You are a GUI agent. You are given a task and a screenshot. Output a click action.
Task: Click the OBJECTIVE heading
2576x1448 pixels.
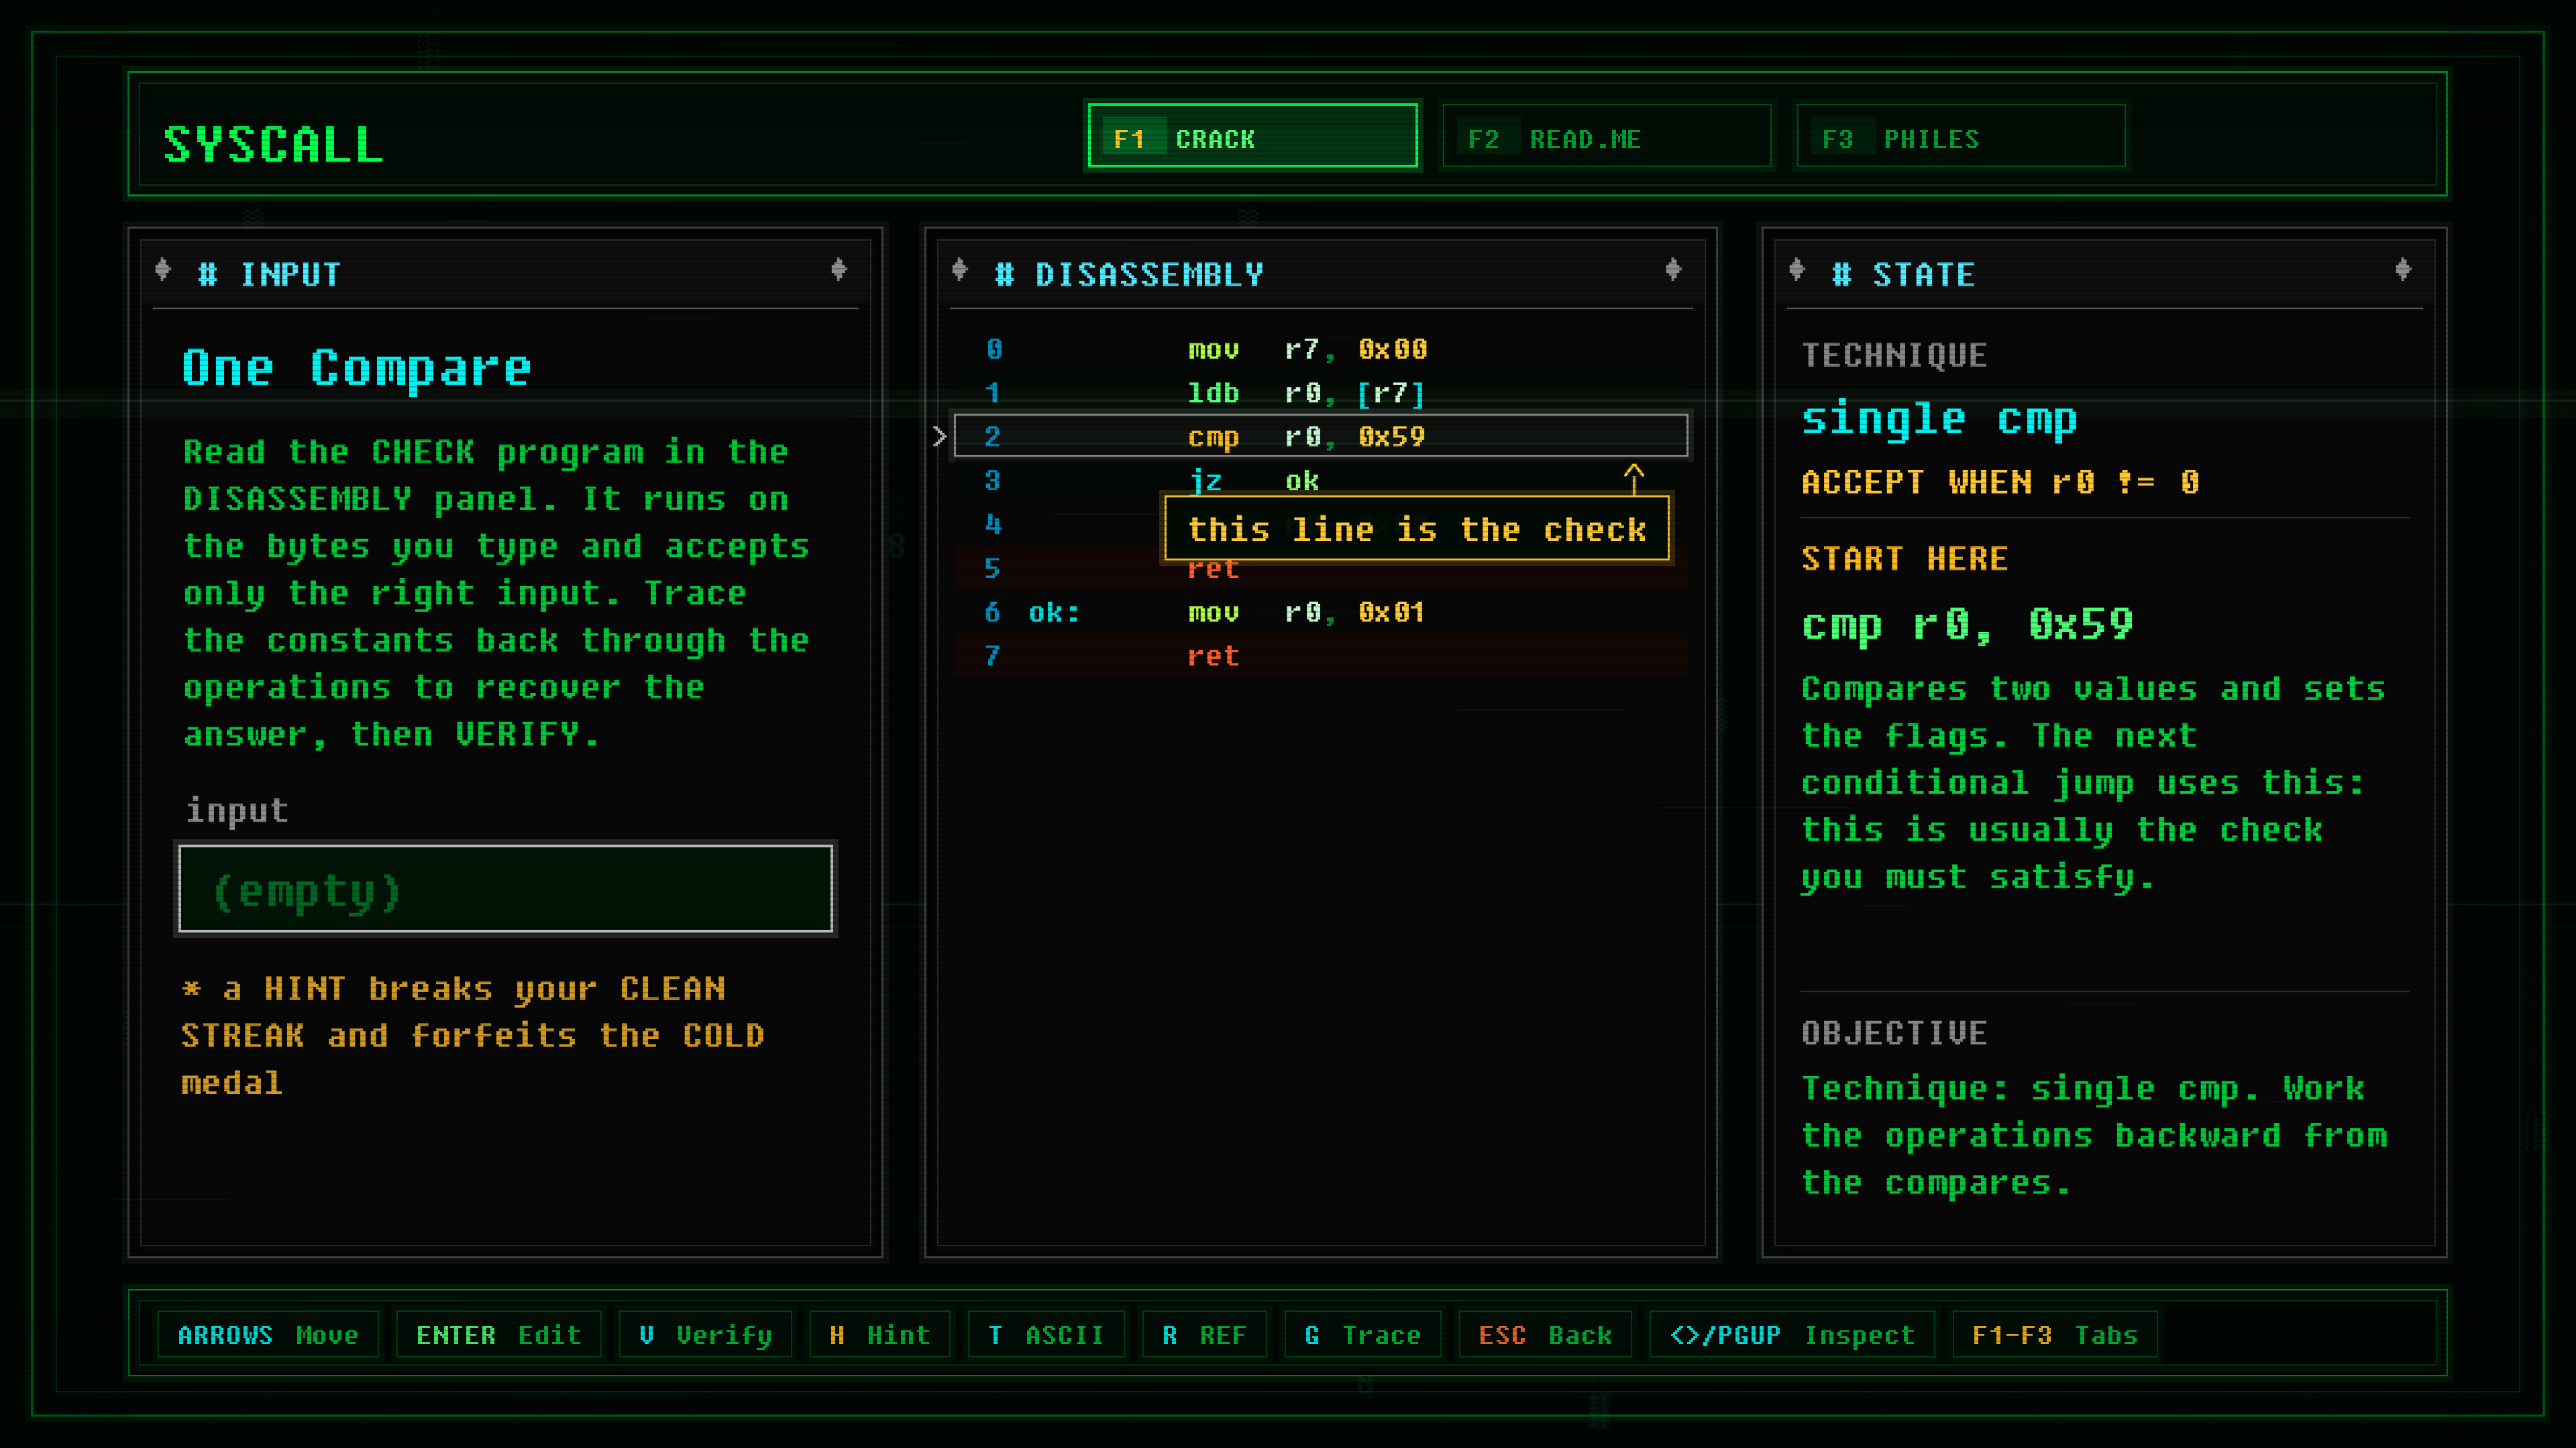point(1894,1033)
